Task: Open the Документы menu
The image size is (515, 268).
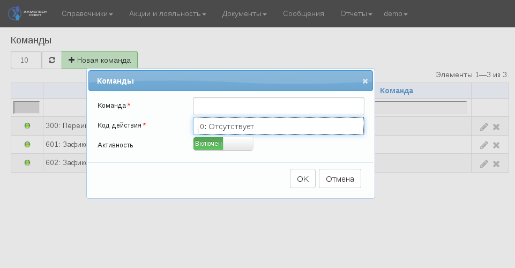Action: coord(244,14)
